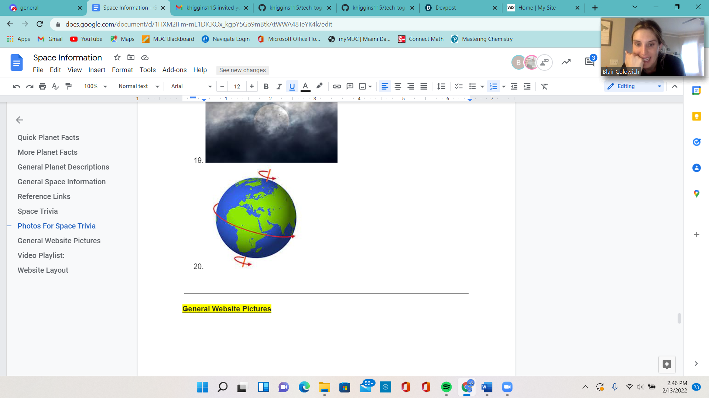Open comment history icon
The height and width of the screenshot is (398, 709).
coord(589,62)
